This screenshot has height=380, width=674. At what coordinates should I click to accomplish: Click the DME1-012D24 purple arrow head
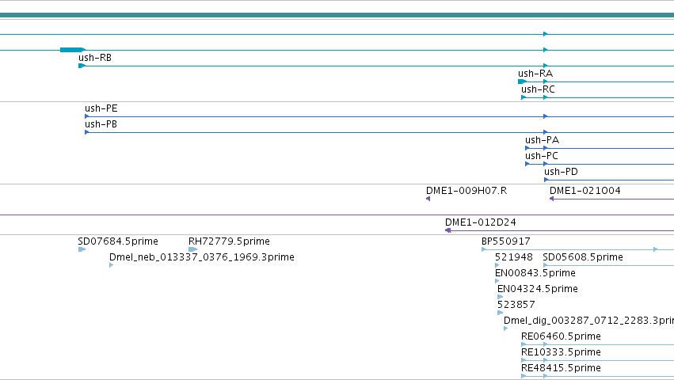point(448,230)
